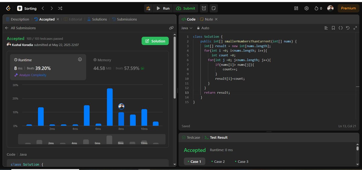Open the Java language dropdown
Viewport: 362px width, 170px height.
187,28
